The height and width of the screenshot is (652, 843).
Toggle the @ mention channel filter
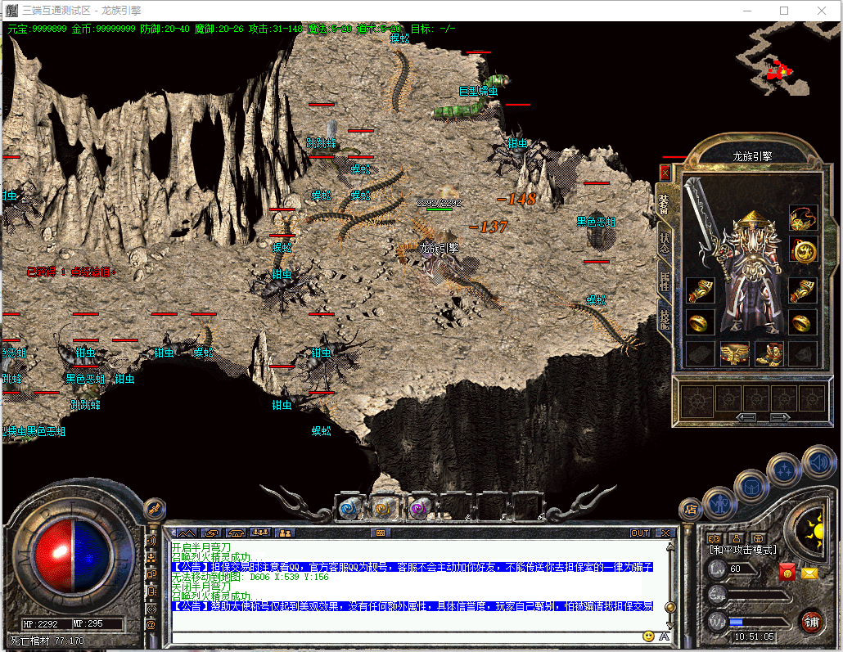pos(151,624)
